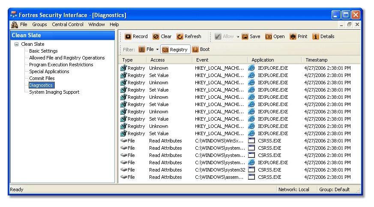The width and height of the screenshot is (374, 207).
Task: Restore the inner Diagnostics child window
Action: (x=350, y=24)
